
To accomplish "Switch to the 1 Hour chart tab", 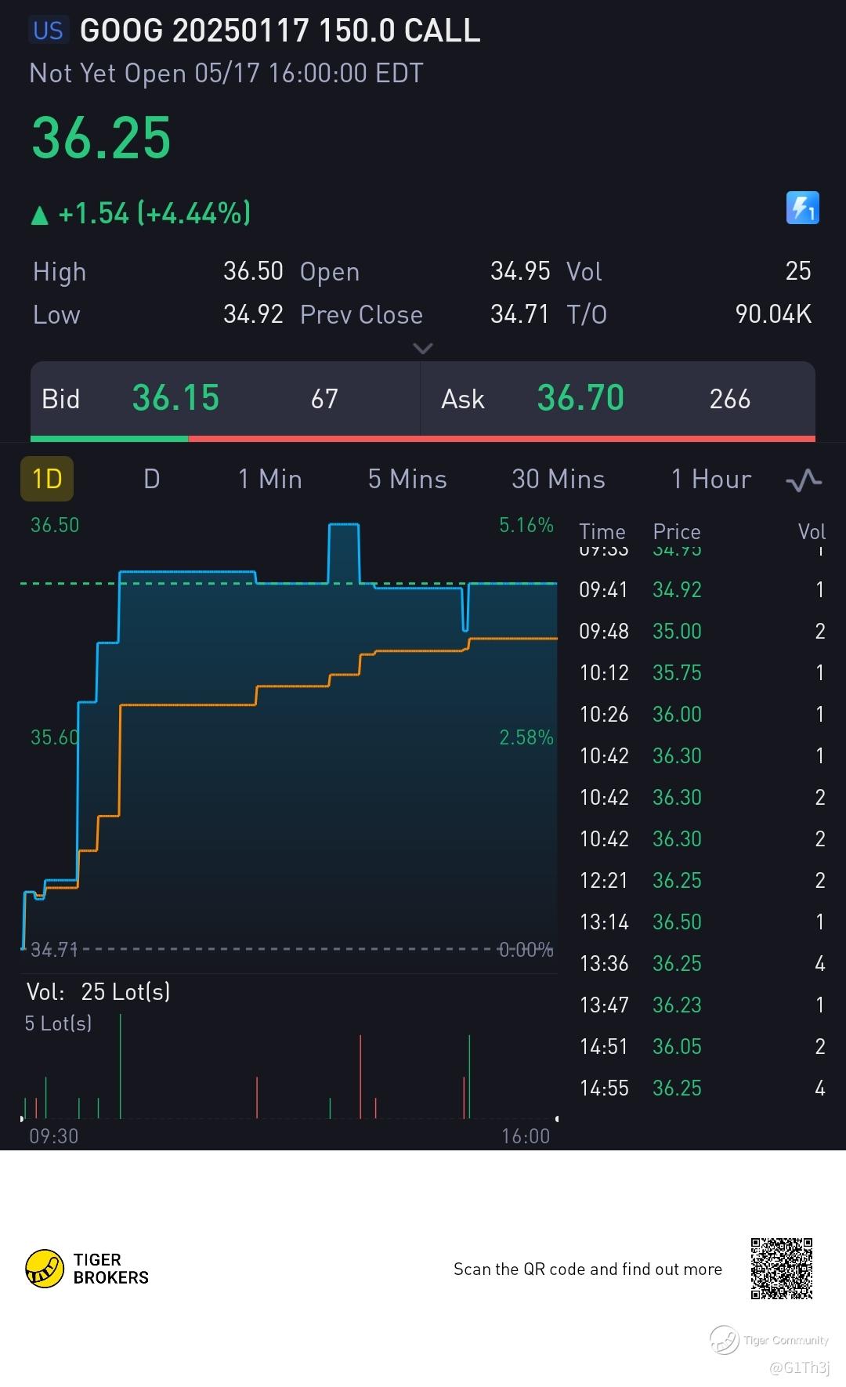I will (x=711, y=479).
